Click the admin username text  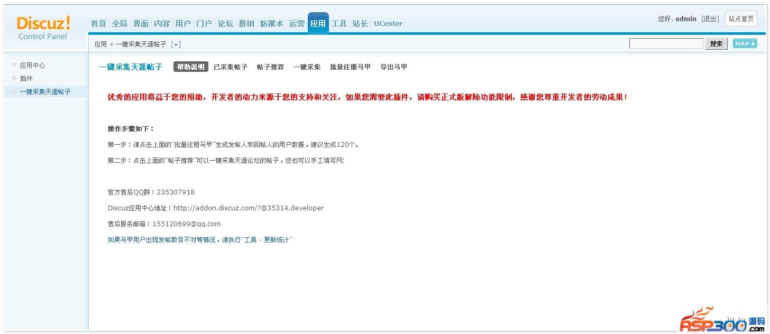pyautogui.click(x=686, y=18)
